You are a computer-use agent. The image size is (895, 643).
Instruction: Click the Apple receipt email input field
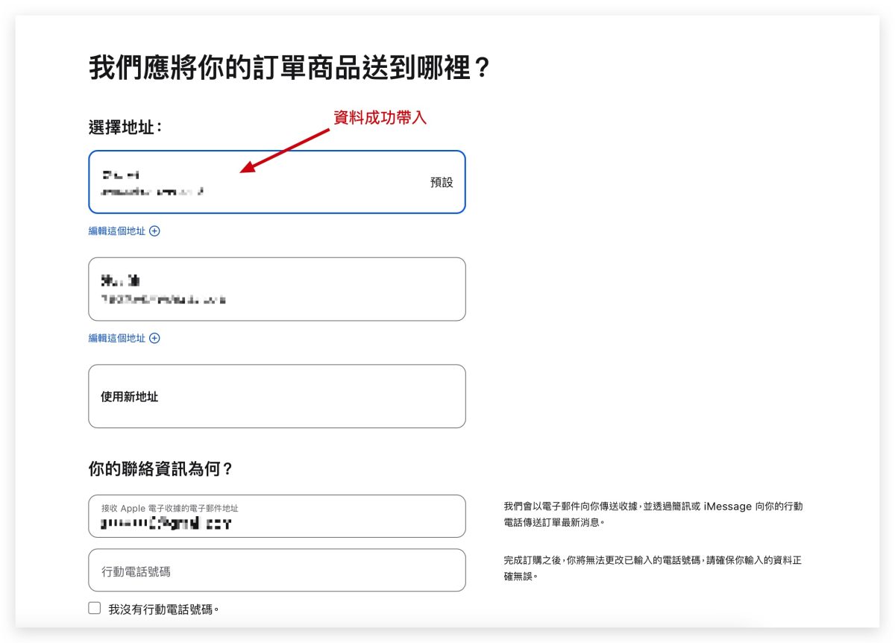(x=277, y=515)
